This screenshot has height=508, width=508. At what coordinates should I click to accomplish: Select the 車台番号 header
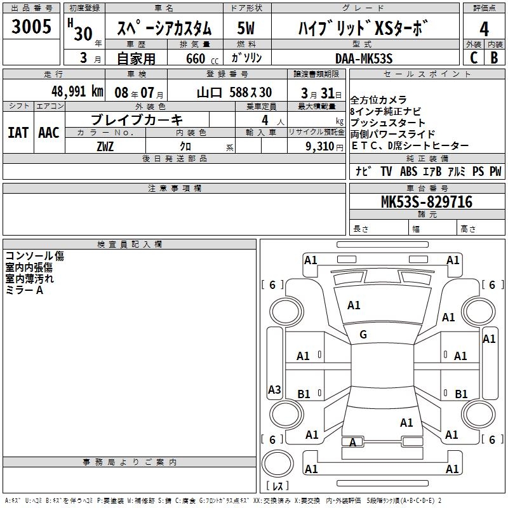(427, 188)
